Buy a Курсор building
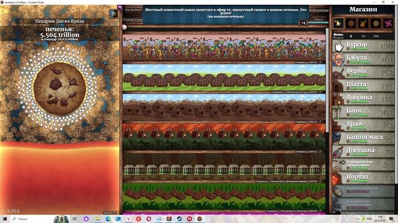Viewport: 398px width, 223px height. pyautogui.click(x=363, y=46)
